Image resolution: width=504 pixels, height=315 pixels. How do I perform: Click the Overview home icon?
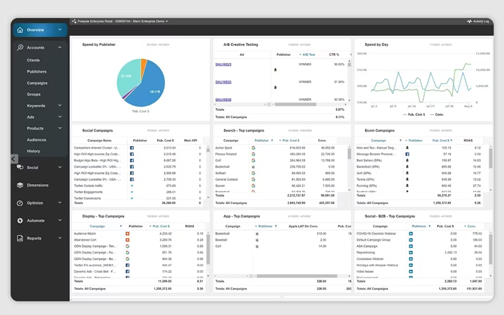[x=20, y=30]
